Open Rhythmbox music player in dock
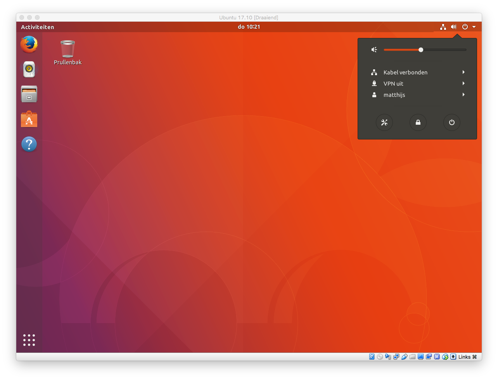The width and height of the screenshot is (498, 380). point(29,70)
